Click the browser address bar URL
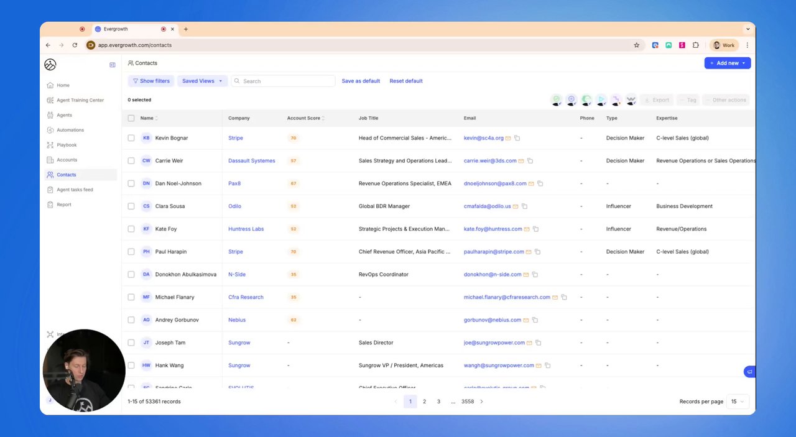Image resolution: width=796 pixels, height=437 pixels. (x=135, y=45)
